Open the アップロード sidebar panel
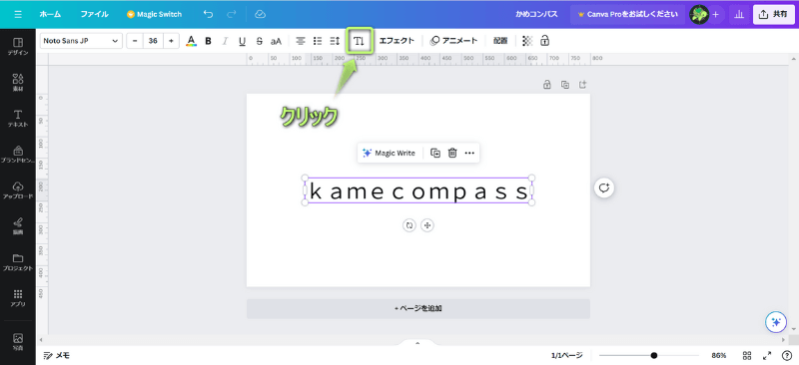This screenshot has height=365, width=799. click(x=18, y=189)
